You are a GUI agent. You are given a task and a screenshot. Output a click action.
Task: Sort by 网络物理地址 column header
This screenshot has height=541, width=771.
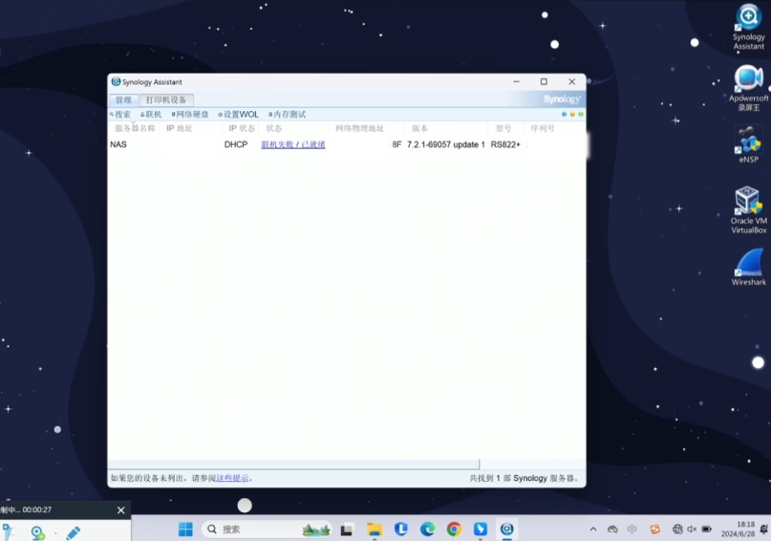tap(359, 128)
